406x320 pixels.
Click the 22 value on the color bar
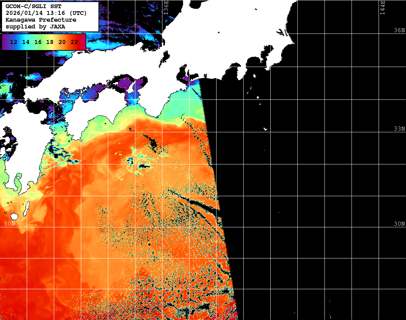click(74, 42)
